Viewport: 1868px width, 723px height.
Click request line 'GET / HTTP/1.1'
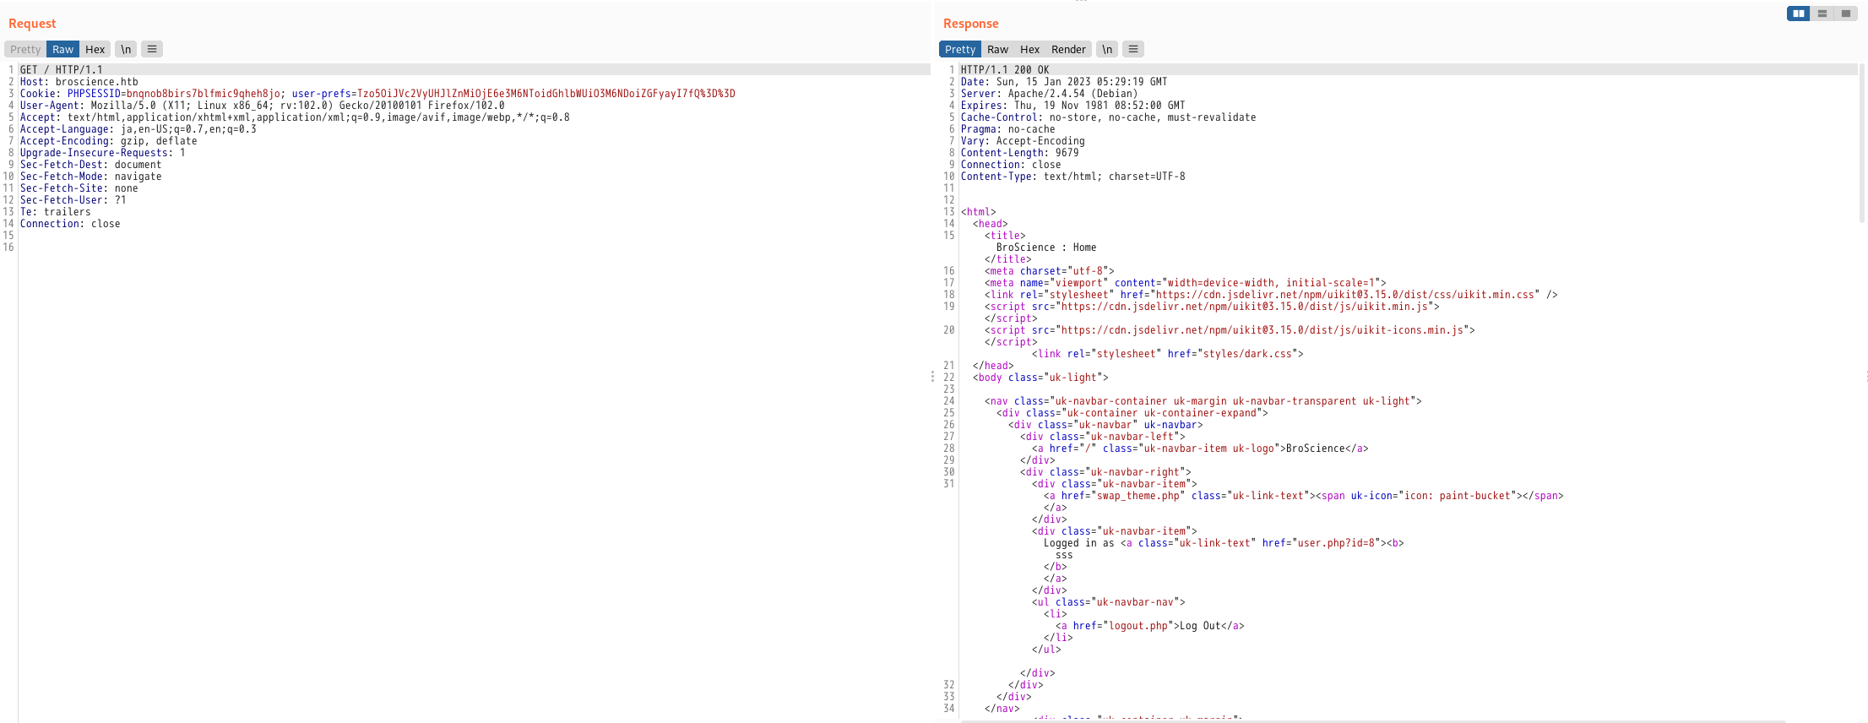[62, 70]
